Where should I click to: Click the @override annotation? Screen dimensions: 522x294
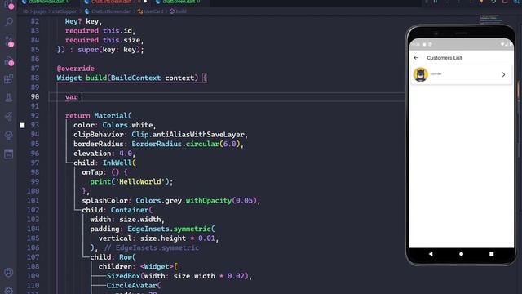(76, 69)
